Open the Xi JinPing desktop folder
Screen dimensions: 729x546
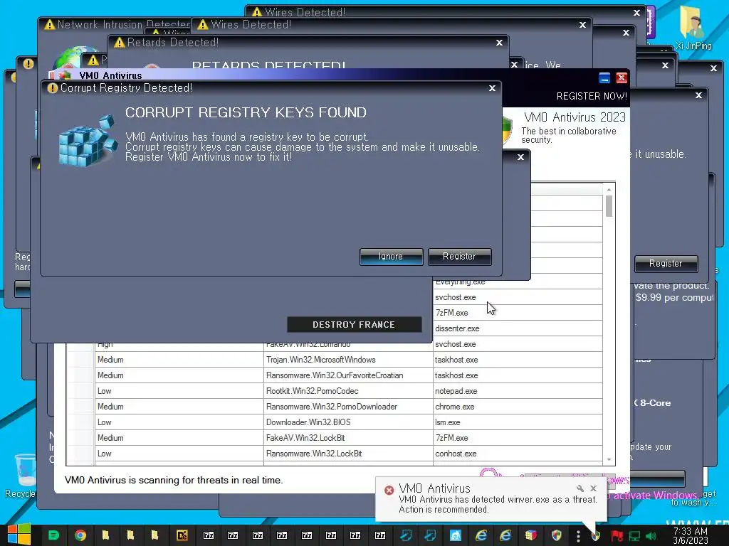click(x=693, y=28)
